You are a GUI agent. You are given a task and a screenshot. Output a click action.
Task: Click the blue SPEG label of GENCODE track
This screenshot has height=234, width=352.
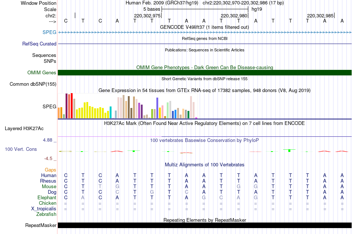(x=49, y=32)
